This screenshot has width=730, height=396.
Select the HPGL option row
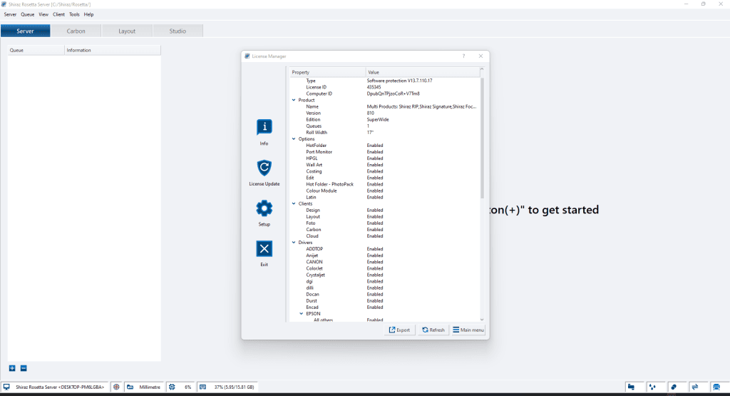384,158
